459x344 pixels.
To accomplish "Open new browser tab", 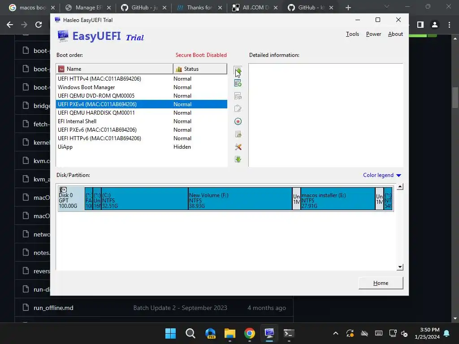I will pyautogui.click(x=348, y=8).
